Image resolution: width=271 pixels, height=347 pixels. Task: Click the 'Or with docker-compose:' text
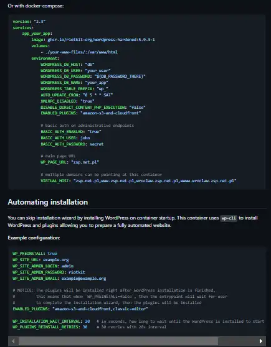pyautogui.click(x=36, y=6)
